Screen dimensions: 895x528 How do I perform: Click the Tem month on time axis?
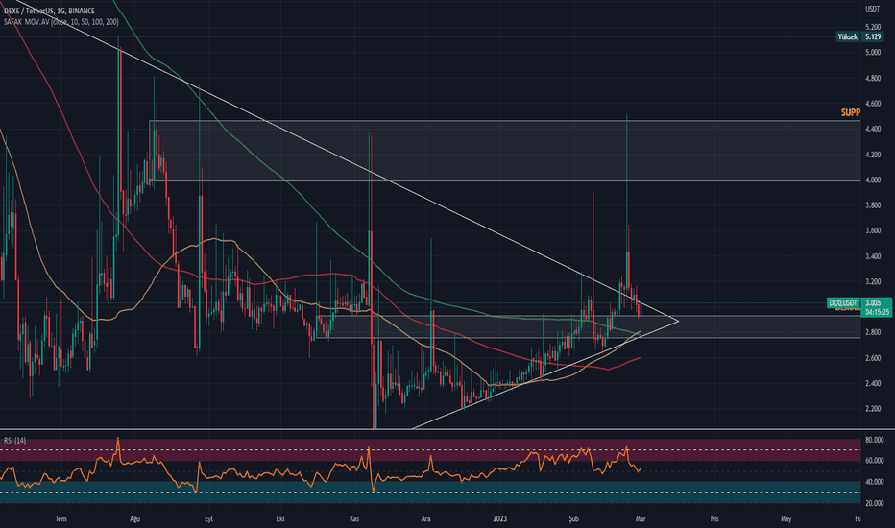coord(61,518)
